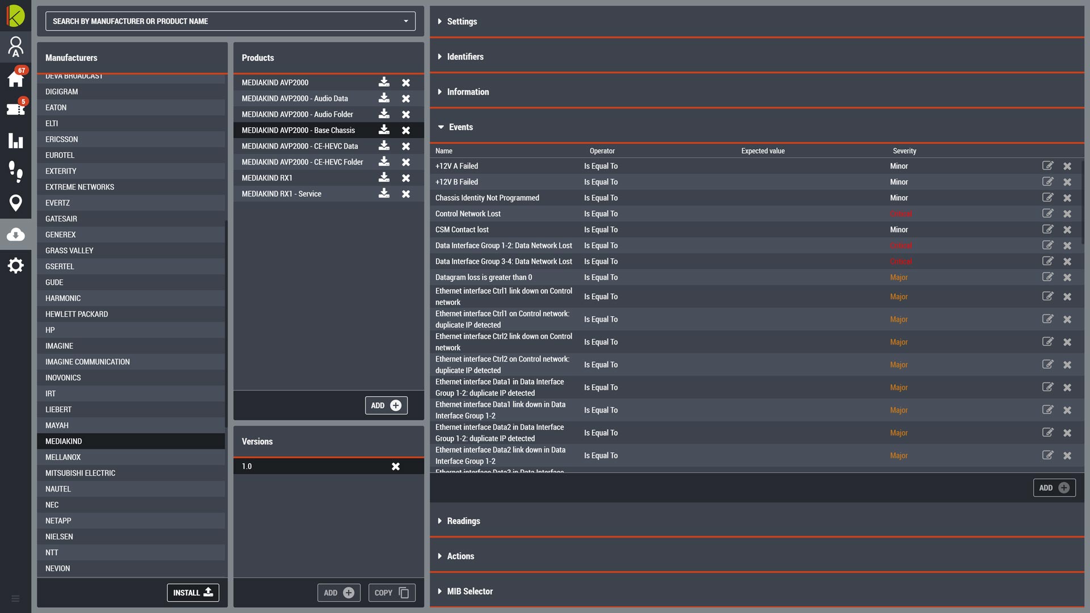Click the COPY version button
This screenshot has width=1090, height=613.
click(x=392, y=593)
